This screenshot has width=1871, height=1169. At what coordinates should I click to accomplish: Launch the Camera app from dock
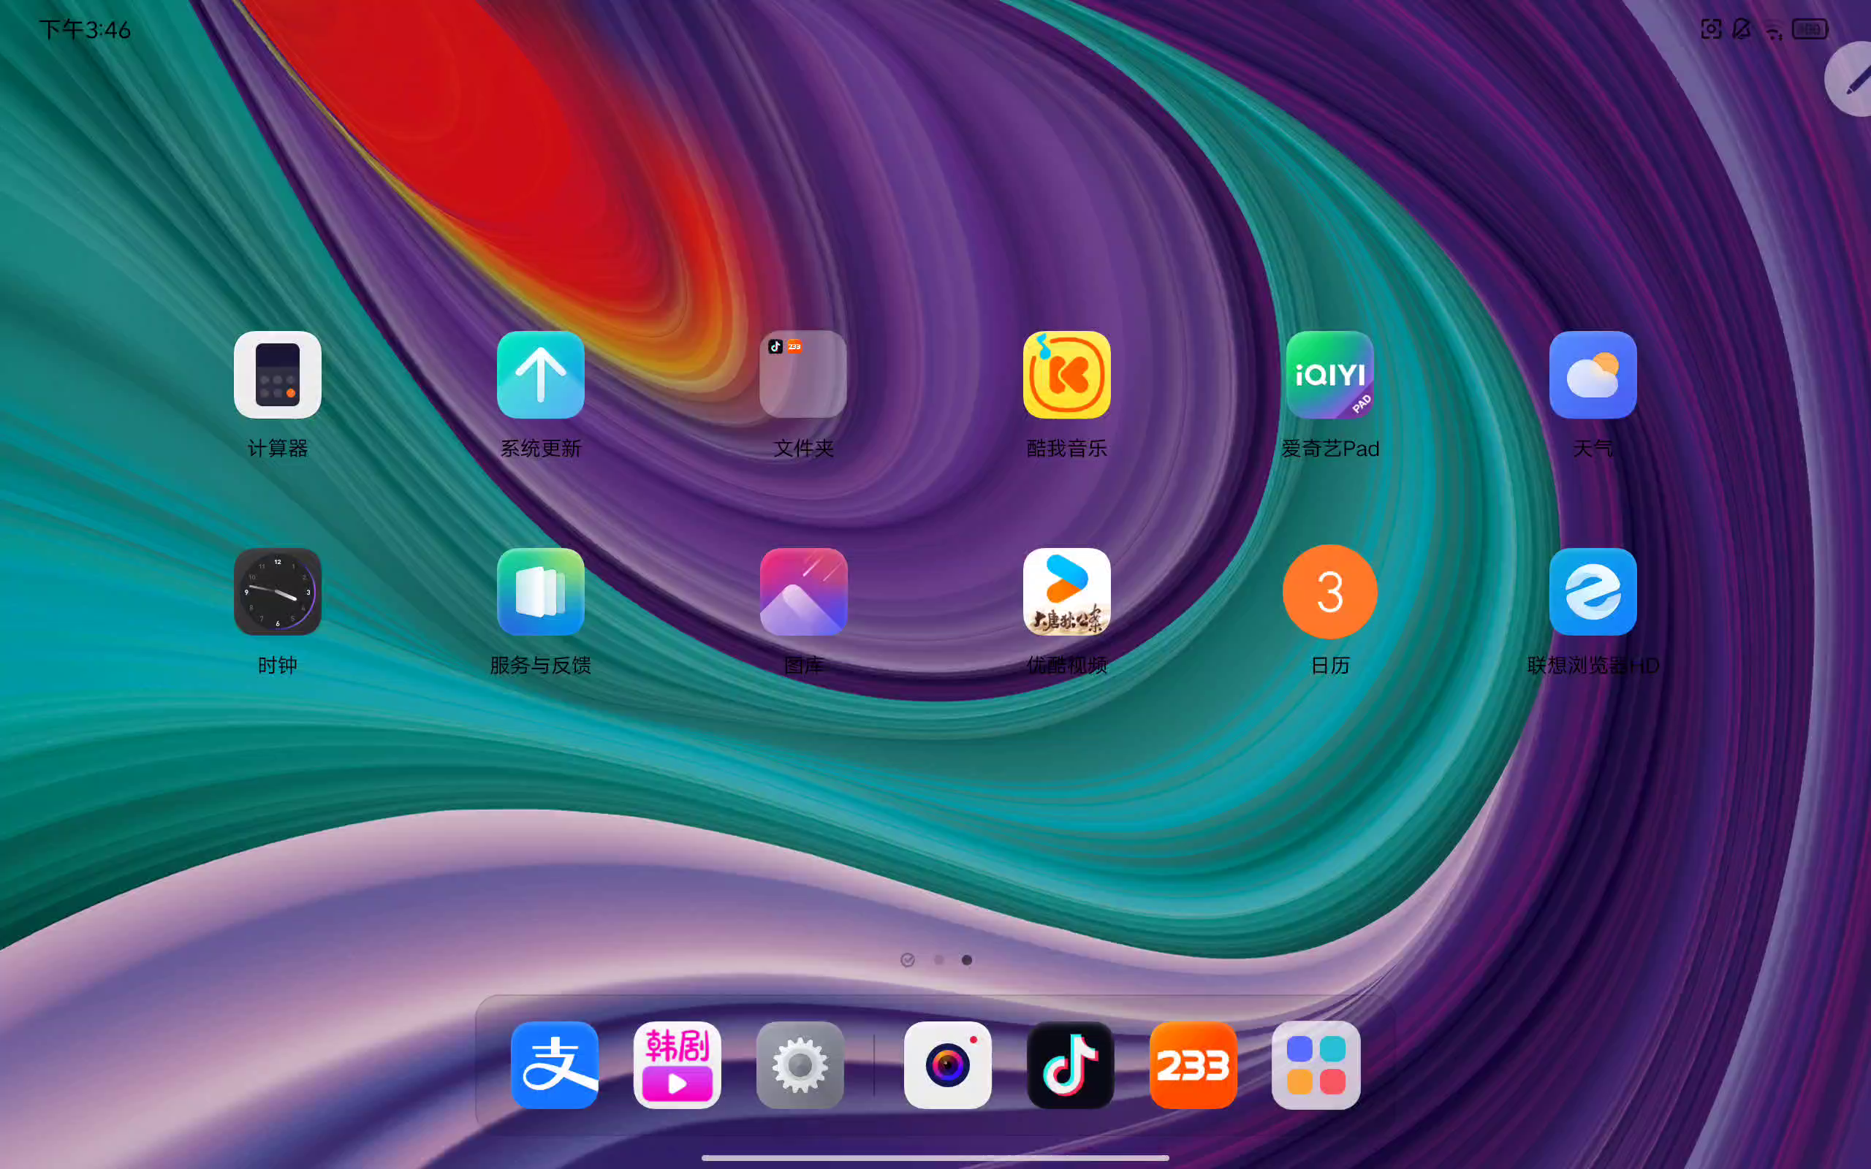tap(947, 1065)
